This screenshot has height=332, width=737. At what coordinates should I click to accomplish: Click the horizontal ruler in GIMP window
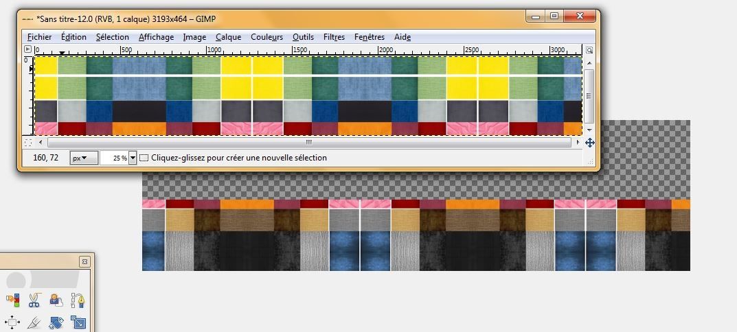point(308,50)
